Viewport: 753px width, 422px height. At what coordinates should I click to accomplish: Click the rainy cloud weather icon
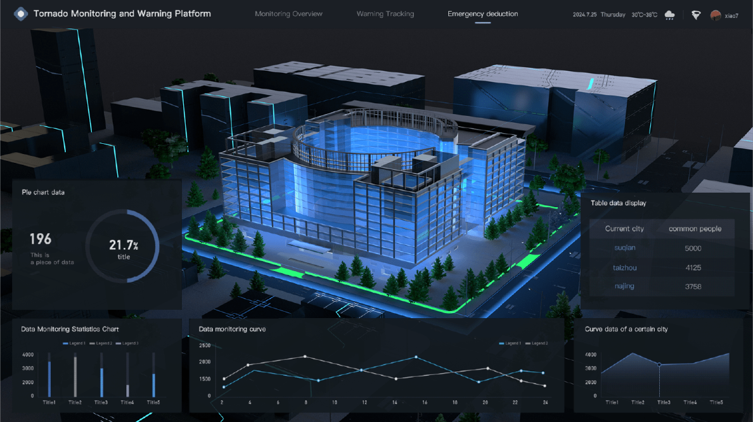[x=669, y=15]
